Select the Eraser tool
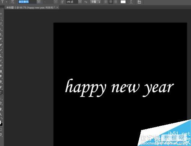Image resolution: width=191 pixels, height=146 pixels. [1, 66]
